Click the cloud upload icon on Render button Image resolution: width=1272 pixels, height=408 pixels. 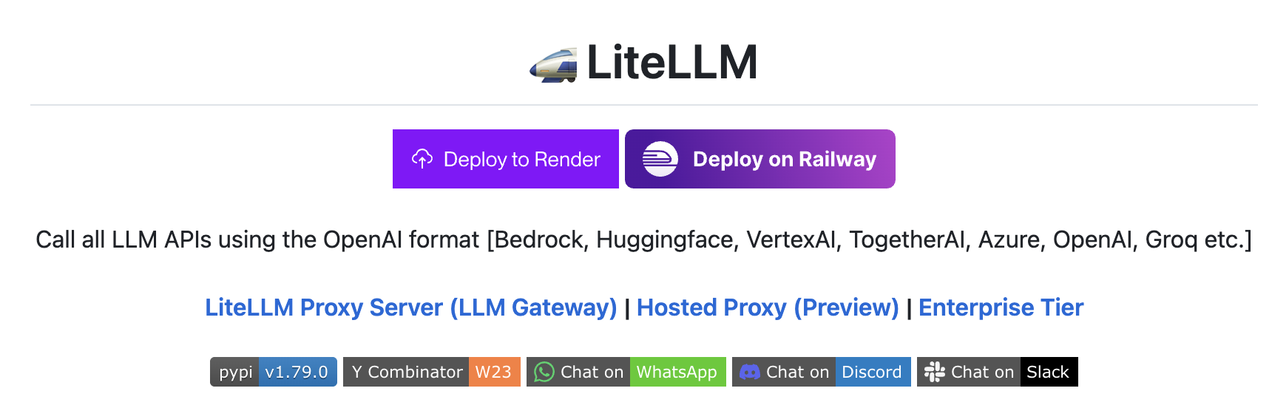pyautogui.click(x=422, y=159)
